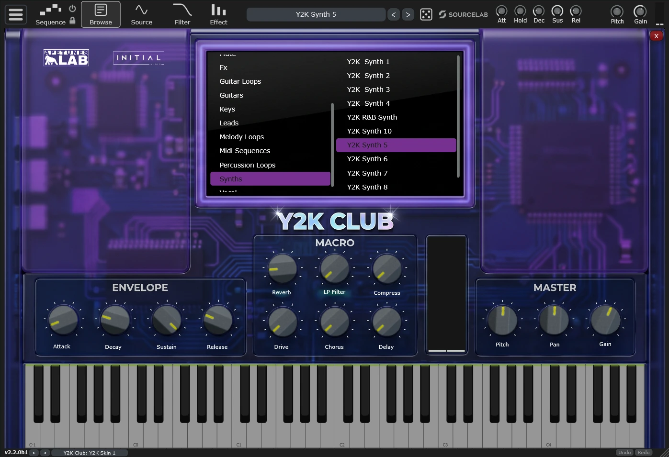Click the Redo button
669x457 pixels.
(643, 452)
